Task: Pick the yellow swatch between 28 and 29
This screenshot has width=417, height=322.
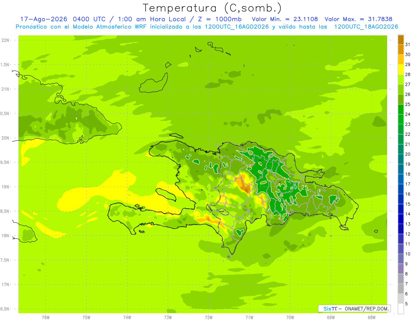Action: [x=401, y=69]
